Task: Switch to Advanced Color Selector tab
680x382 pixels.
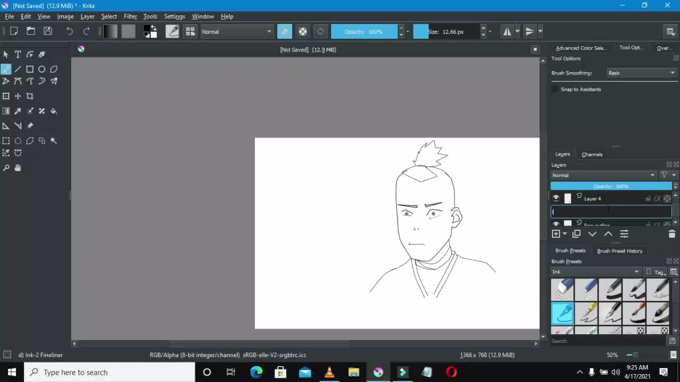Action: coord(581,48)
